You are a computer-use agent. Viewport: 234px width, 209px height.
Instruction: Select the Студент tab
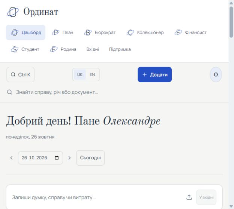(25, 49)
